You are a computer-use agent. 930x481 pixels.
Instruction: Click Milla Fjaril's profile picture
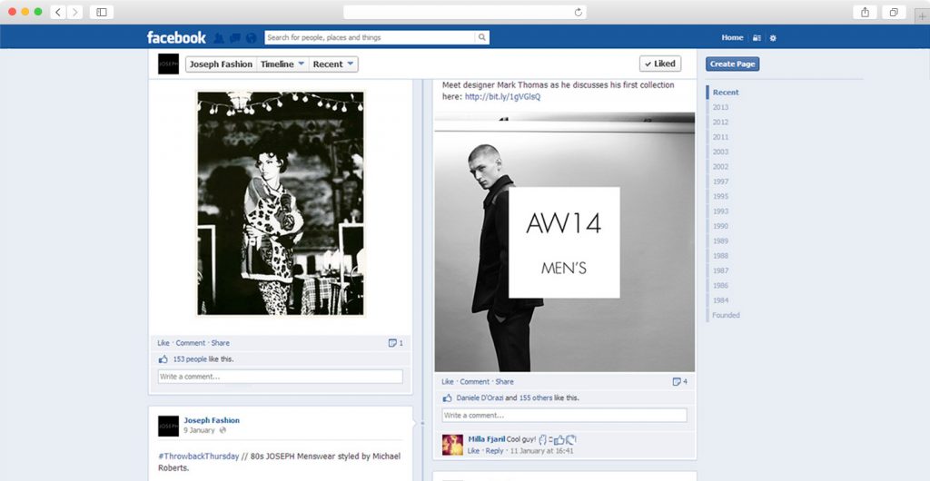pos(452,445)
